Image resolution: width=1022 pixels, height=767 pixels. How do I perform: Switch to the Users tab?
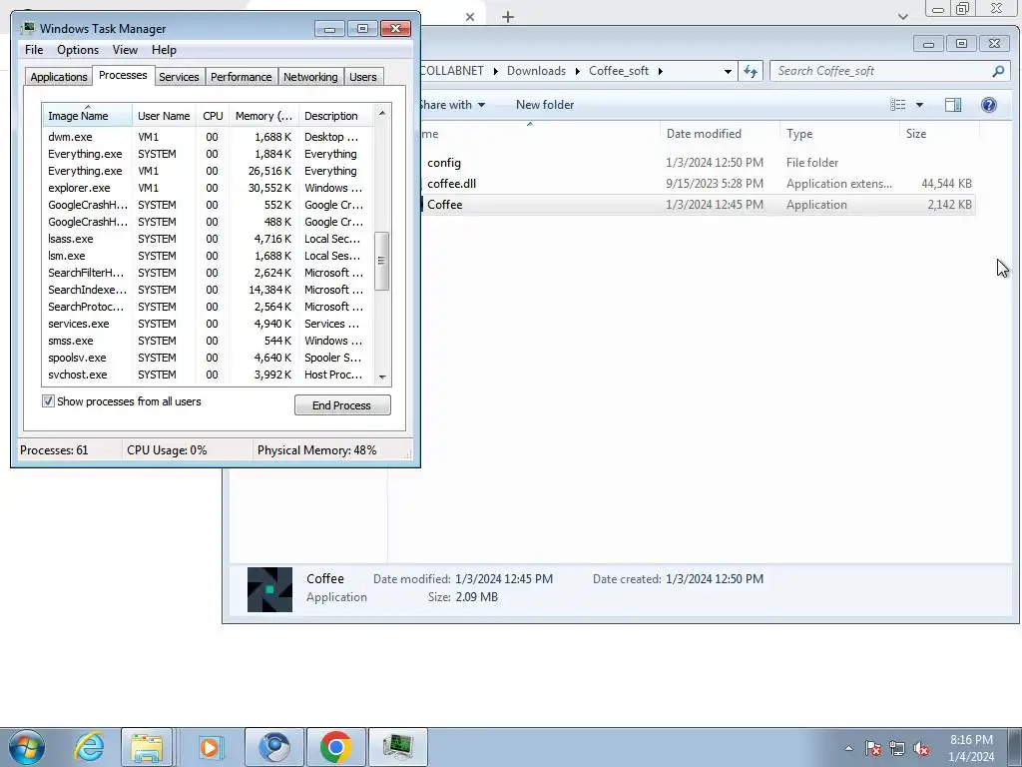(362, 77)
